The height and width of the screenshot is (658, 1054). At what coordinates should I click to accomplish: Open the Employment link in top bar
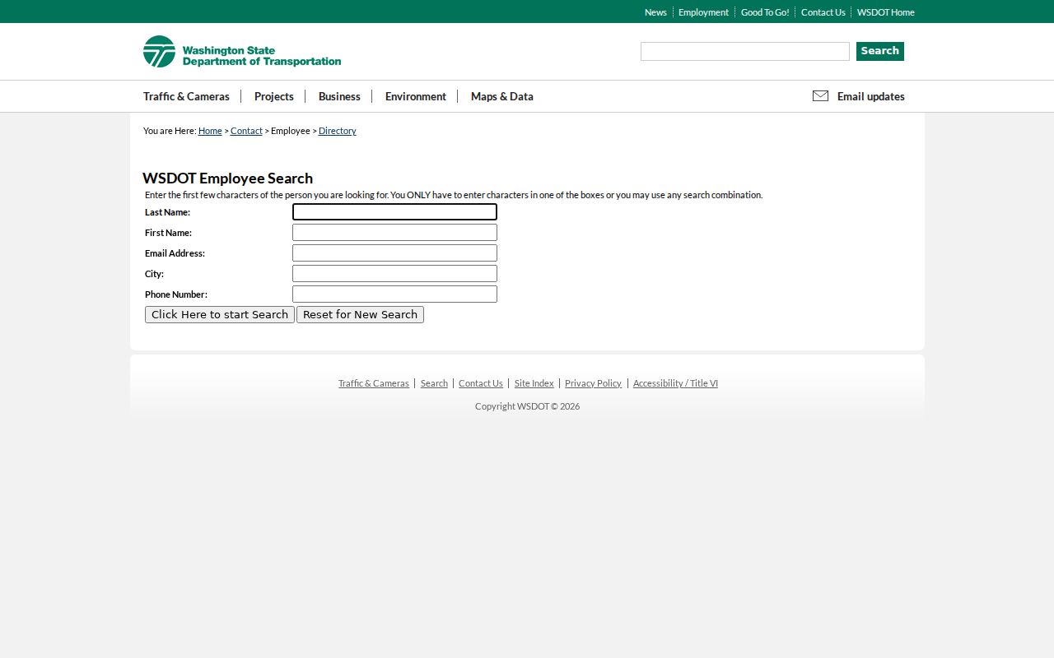click(703, 12)
